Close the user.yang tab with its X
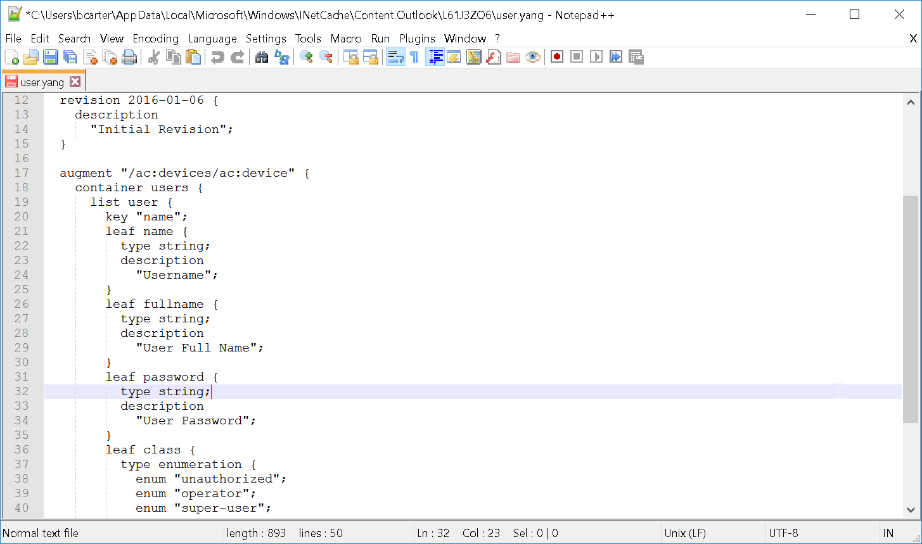Image resolution: width=922 pixels, height=544 pixels. pos(75,82)
